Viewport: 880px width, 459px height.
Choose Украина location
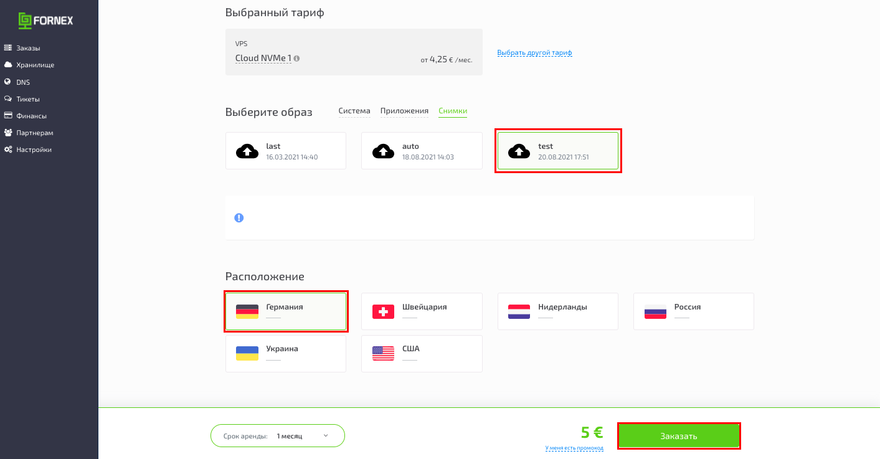(x=286, y=354)
